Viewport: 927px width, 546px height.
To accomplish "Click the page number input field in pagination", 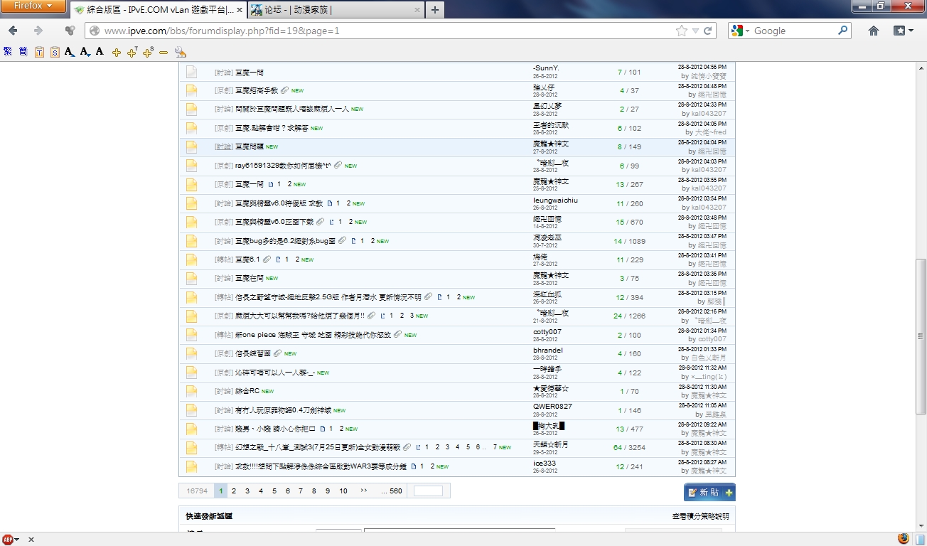I will [428, 491].
